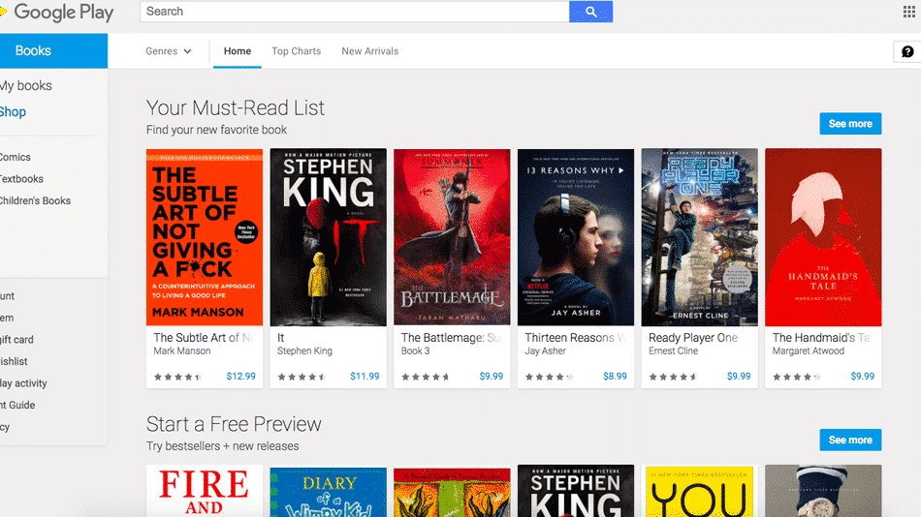Click author name Margaret Atwood

tap(809, 350)
